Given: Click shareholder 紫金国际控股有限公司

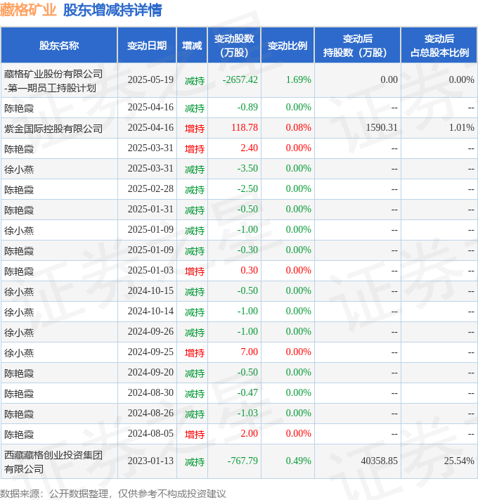Looking at the screenshot, I should coord(53,129).
